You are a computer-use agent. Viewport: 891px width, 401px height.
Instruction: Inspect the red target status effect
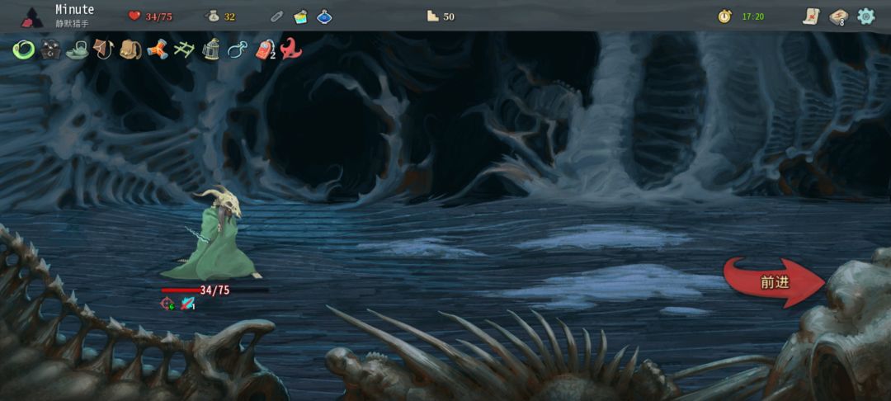(167, 304)
